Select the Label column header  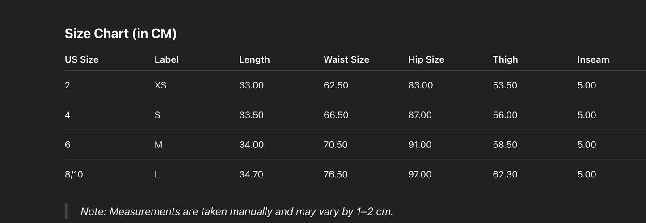point(166,59)
